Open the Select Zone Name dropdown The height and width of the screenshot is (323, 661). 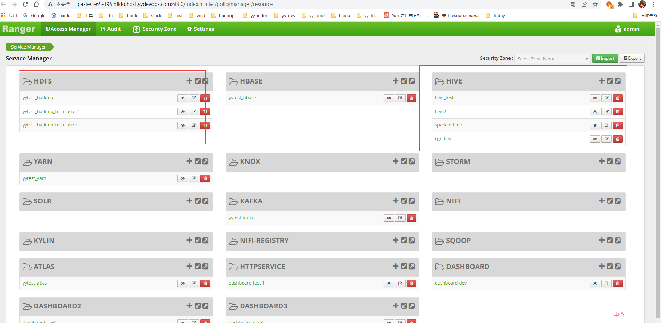[552, 59]
